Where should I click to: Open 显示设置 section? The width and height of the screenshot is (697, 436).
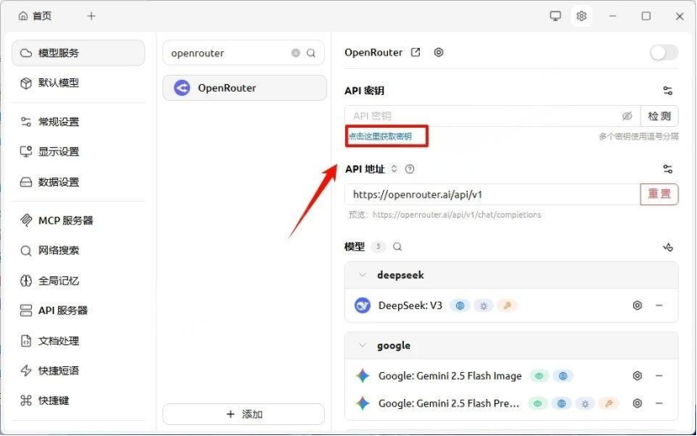(78, 151)
